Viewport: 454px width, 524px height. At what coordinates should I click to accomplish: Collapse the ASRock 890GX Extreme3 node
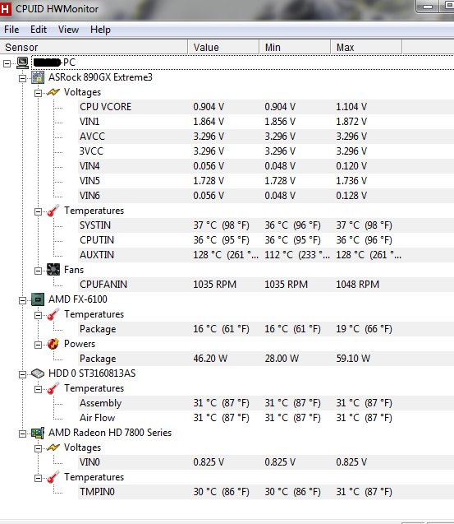click(x=22, y=78)
